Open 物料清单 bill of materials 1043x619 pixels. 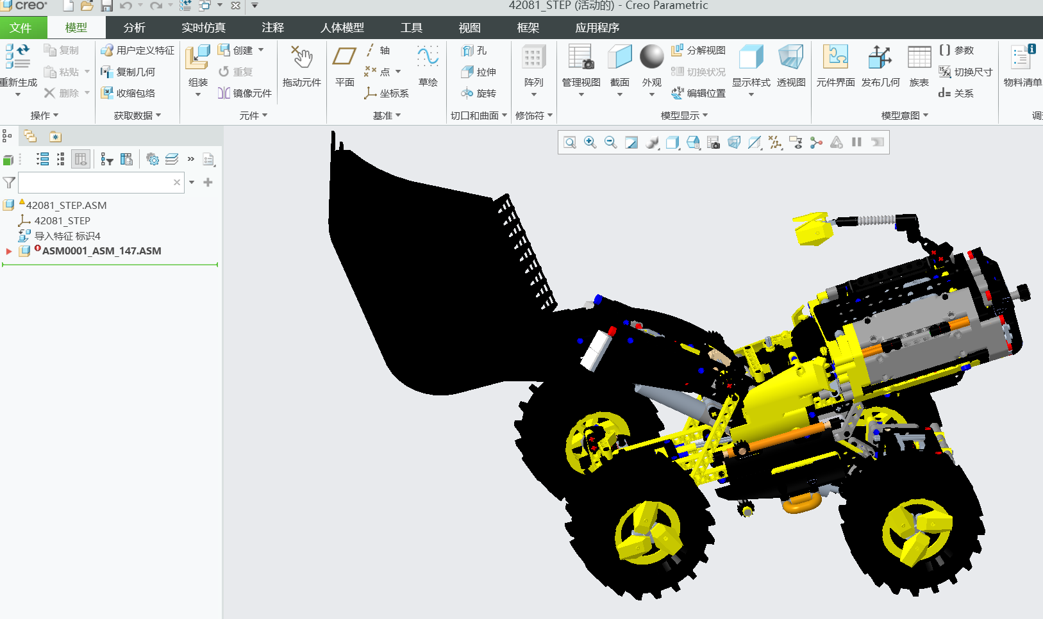tap(1022, 65)
